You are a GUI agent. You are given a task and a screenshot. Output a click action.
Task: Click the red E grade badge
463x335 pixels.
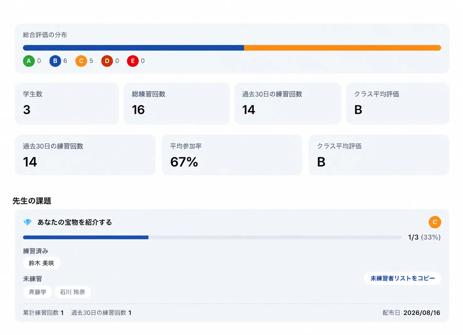pos(133,61)
